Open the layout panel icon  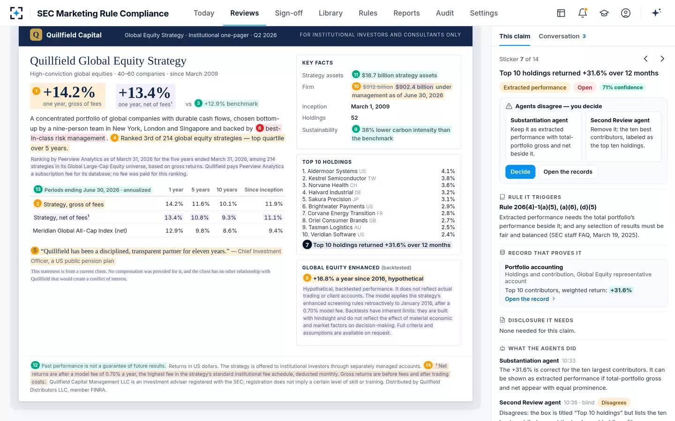tap(561, 13)
